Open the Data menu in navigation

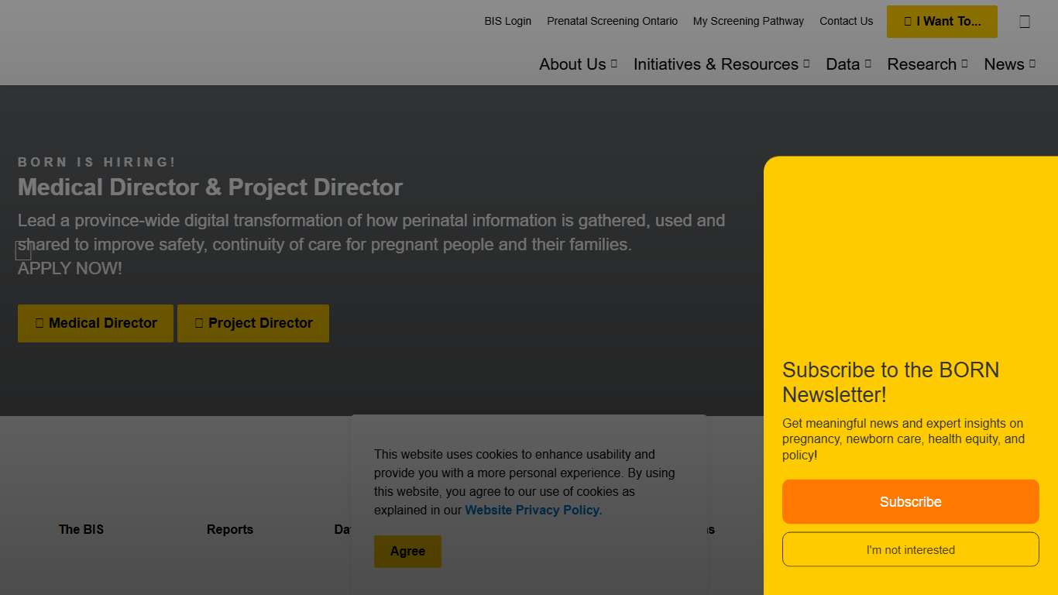pos(848,64)
